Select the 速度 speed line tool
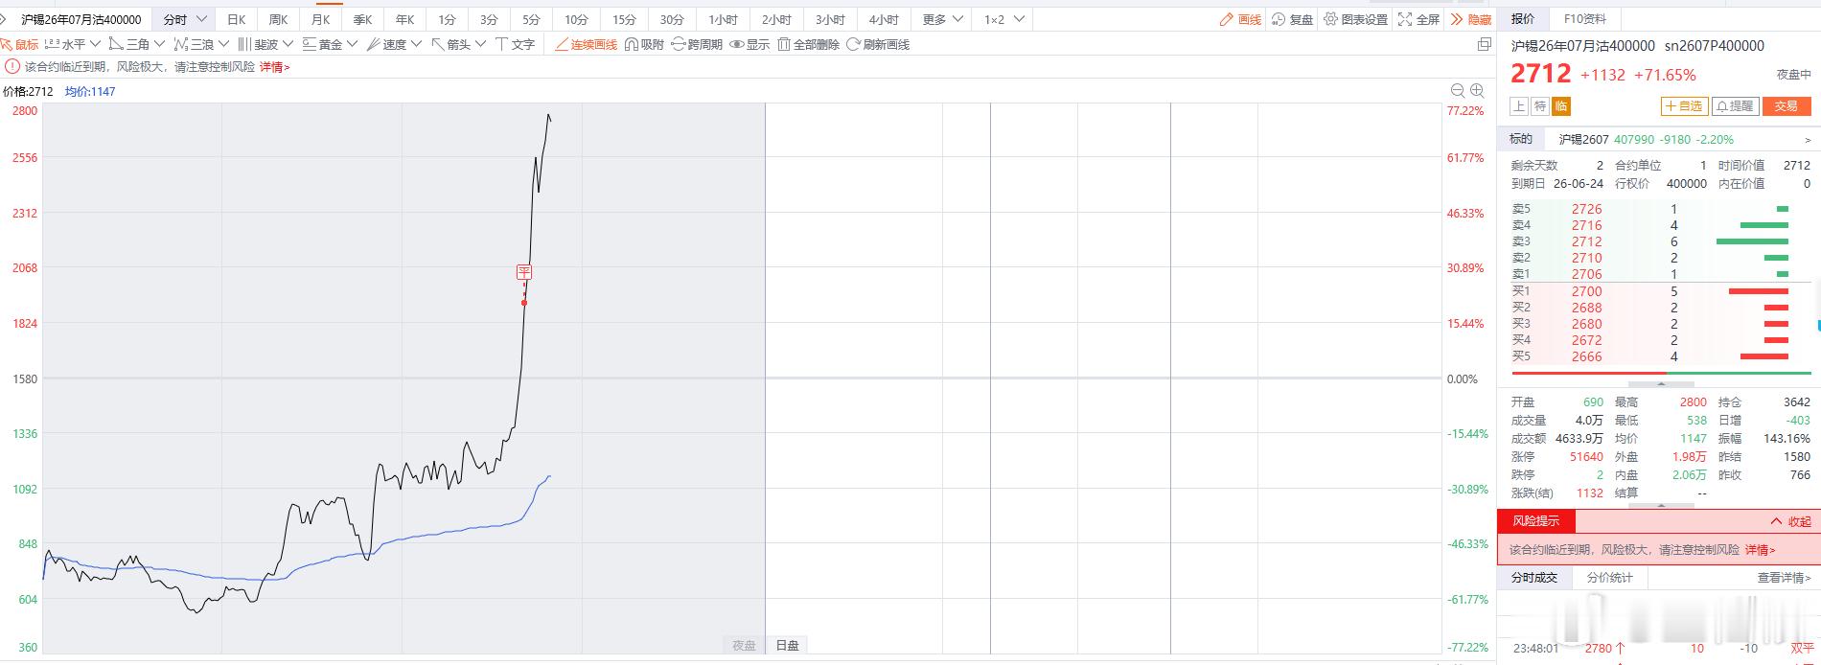Image resolution: width=1821 pixels, height=665 pixels. click(386, 44)
